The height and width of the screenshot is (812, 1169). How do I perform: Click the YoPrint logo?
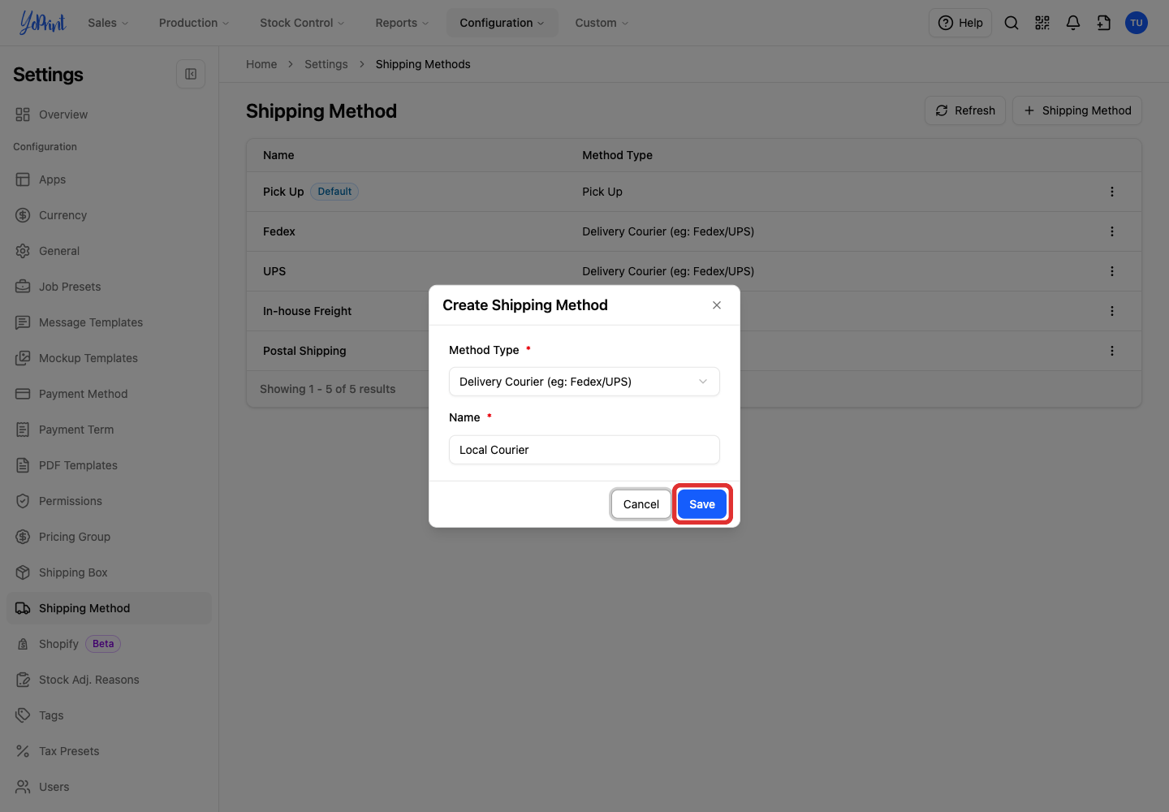click(42, 23)
